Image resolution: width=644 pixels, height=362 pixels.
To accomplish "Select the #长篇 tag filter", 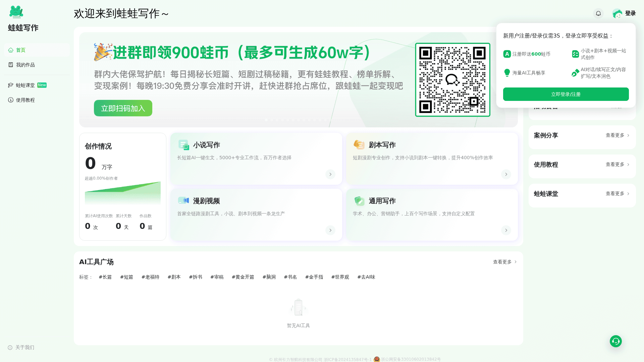I will click(x=105, y=277).
